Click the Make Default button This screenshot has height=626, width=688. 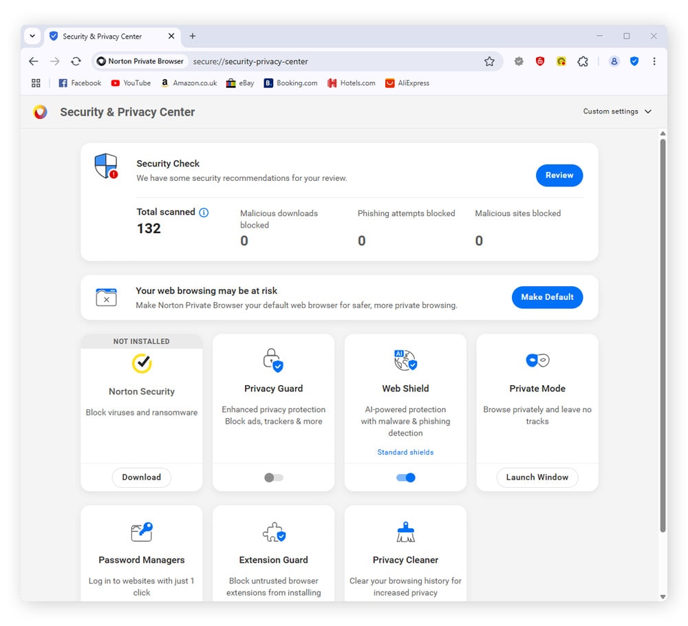pyautogui.click(x=547, y=297)
